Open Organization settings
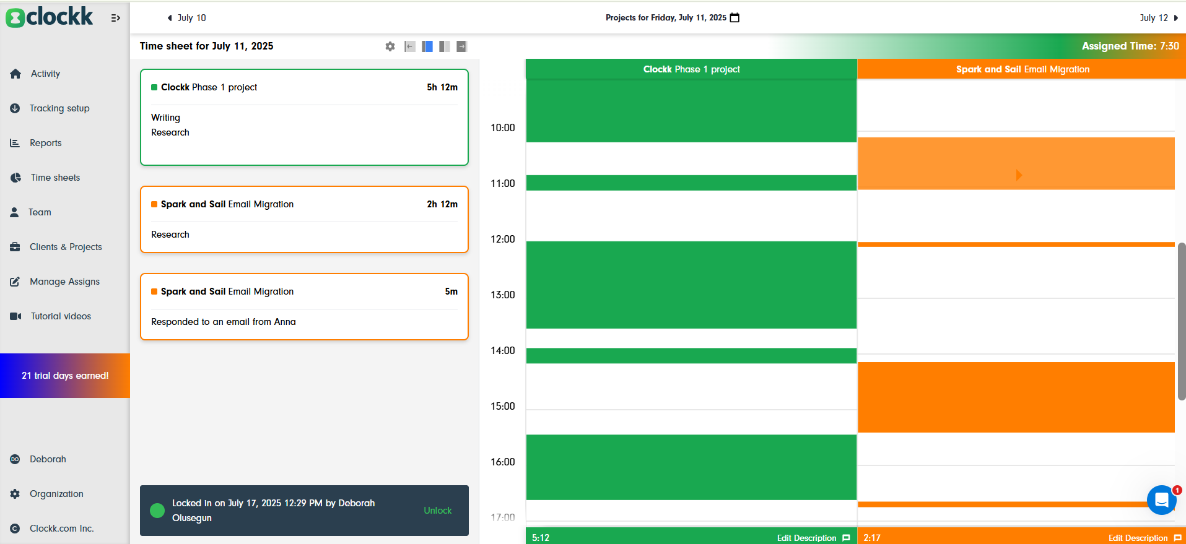 (56, 494)
